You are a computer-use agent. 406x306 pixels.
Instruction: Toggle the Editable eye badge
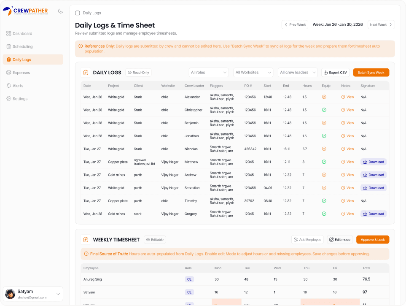click(x=155, y=240)
